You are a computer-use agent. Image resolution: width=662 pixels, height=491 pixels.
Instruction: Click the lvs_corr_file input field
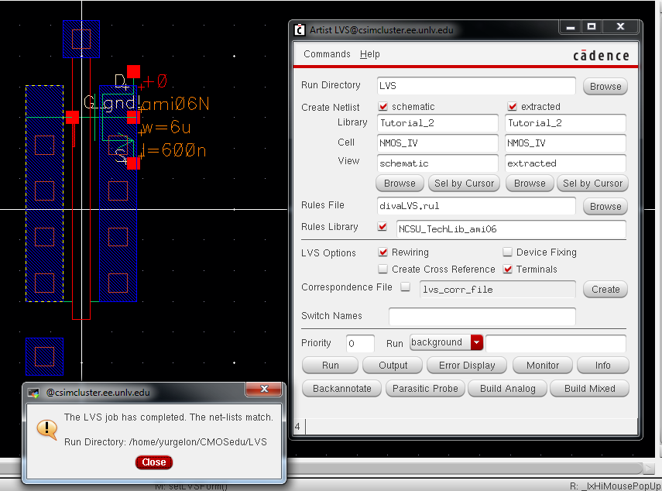click(498, 289)
